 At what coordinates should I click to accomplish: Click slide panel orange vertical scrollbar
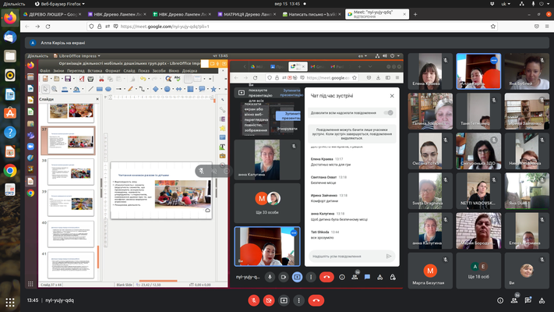98,257
